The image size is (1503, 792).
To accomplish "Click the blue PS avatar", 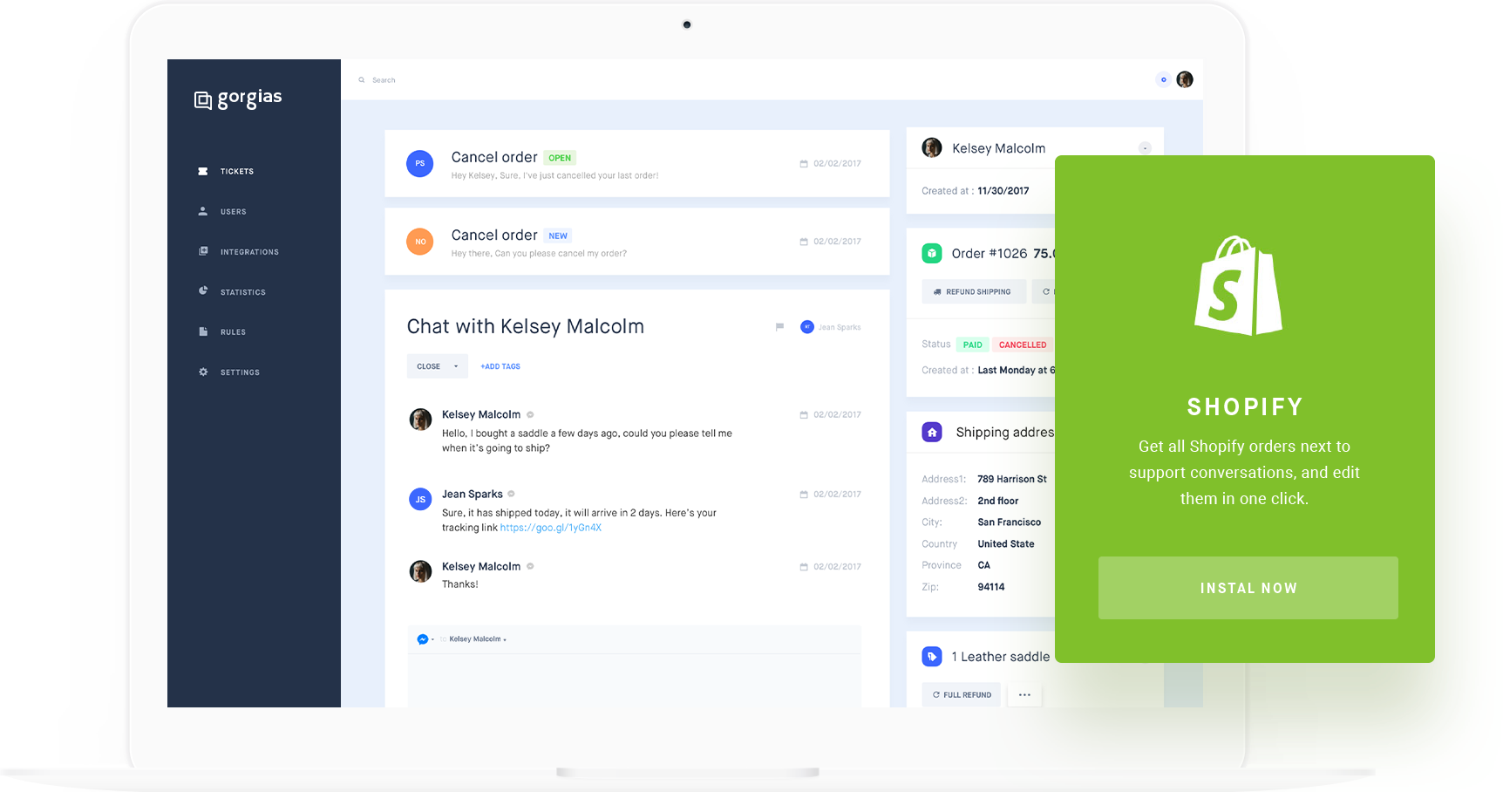I will pyautogui.click(x=420, y=163).
